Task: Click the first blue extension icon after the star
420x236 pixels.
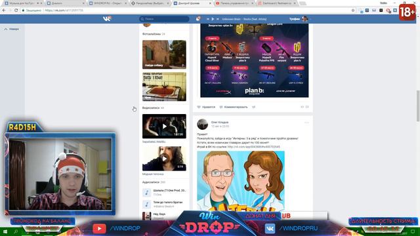Action: [x=360, y=10]
